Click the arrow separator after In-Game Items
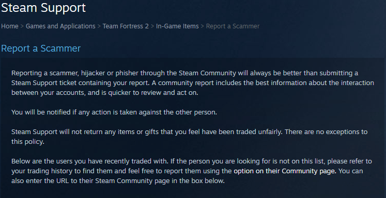The width and height of the screenshot is (386, 198). (203, 26)
